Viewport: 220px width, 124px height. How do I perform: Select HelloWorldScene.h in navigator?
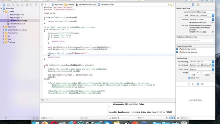click(x=18, y=24)
